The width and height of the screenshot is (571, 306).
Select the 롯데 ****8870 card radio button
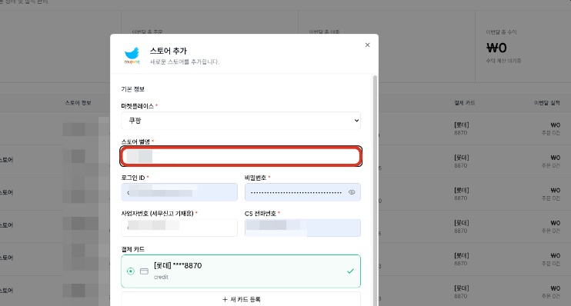(x=130, y=271)
